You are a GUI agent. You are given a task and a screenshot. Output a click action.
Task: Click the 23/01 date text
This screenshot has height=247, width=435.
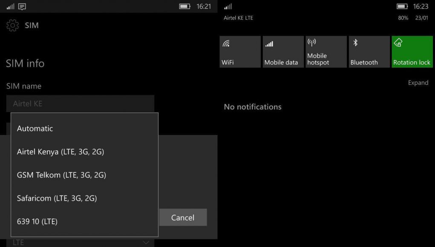coord(421,18)
